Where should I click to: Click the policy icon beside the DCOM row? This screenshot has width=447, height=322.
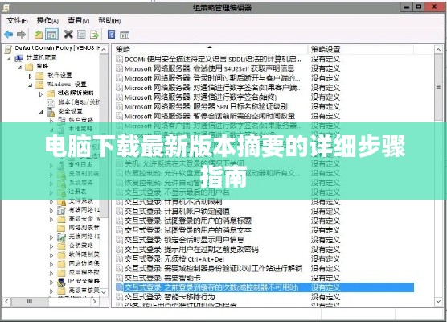point(120,59)
